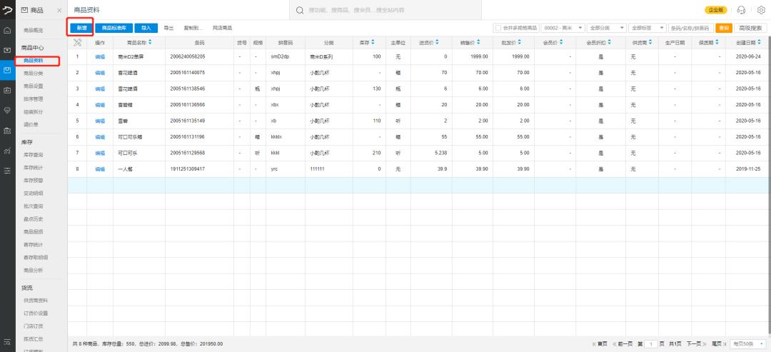Sort by 商品名称 column arrows

pyautogui.click(x=150, y=42)
